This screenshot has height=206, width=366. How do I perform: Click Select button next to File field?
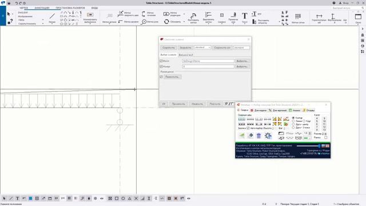242,61
